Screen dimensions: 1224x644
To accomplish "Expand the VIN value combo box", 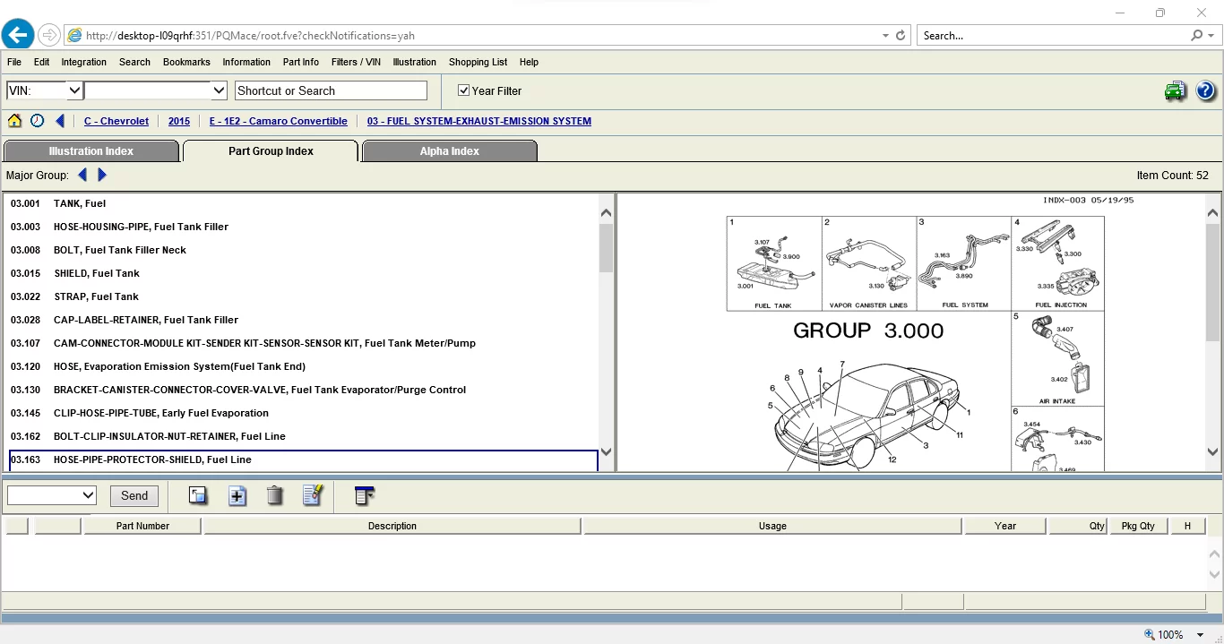I will click(219, 90).
